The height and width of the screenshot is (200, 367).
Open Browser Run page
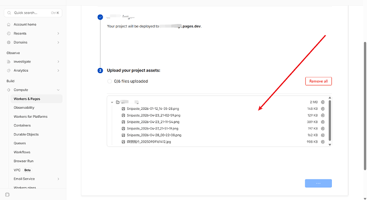coord(23,161)
